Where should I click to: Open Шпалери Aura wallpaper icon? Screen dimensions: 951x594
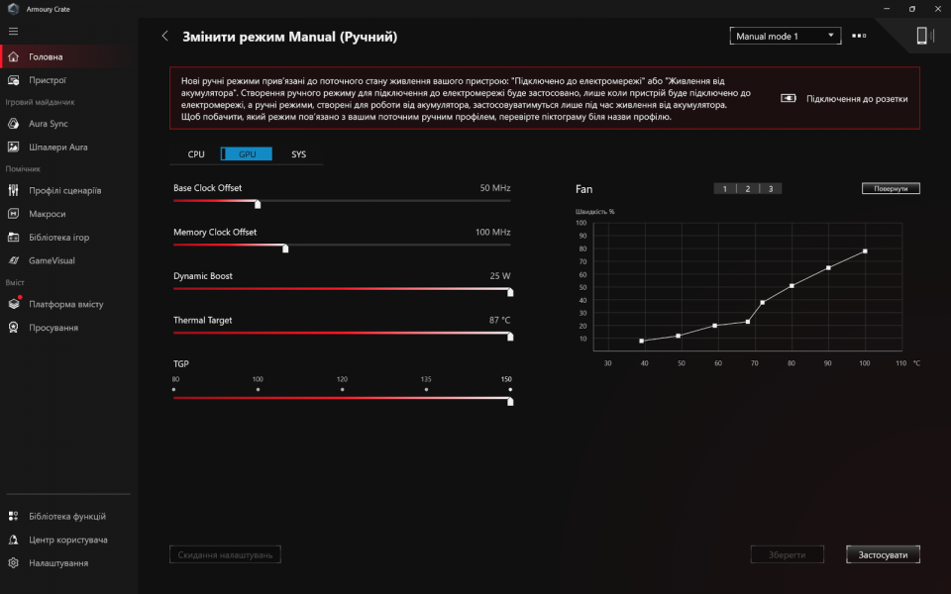point(13,147)
